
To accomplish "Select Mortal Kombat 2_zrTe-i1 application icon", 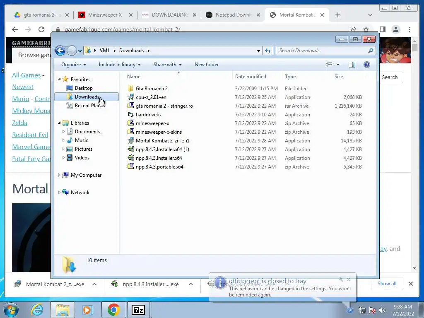I will [x=130, y=141].
